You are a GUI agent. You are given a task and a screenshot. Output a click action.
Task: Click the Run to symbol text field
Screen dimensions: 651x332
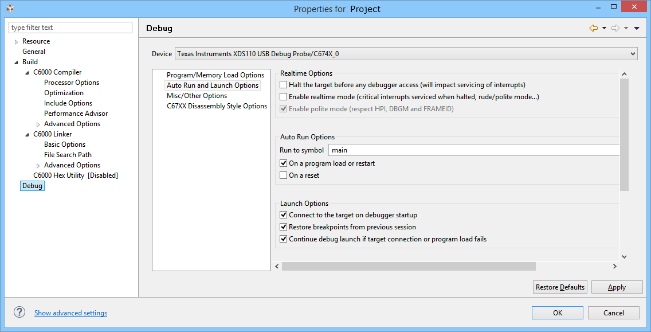point(473,150)
